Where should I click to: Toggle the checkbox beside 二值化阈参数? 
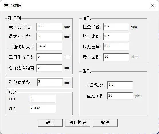(68, 57)
